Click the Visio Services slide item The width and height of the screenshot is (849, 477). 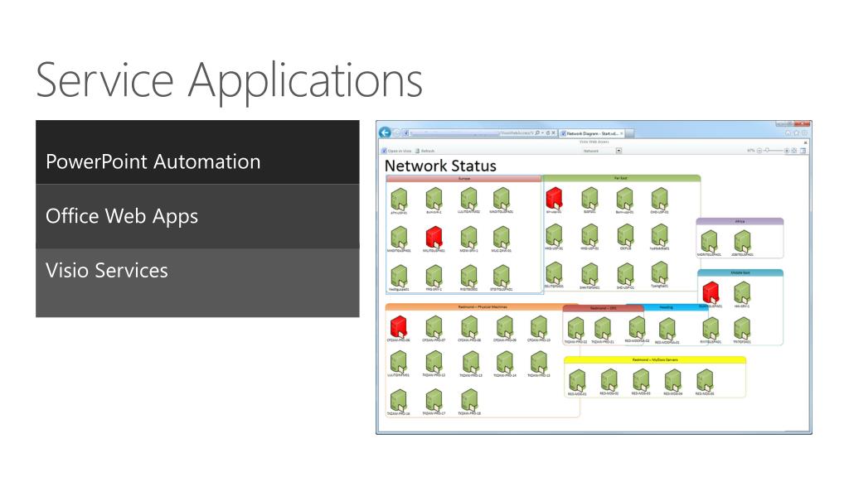pyautogui.click(x=197, y=282)
